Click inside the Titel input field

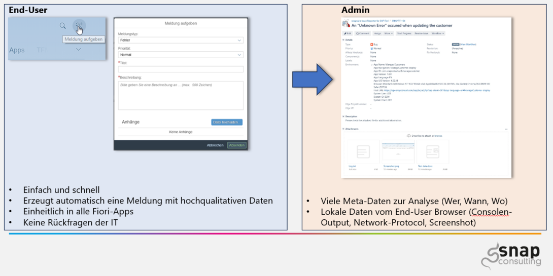(x=181, y=69)
